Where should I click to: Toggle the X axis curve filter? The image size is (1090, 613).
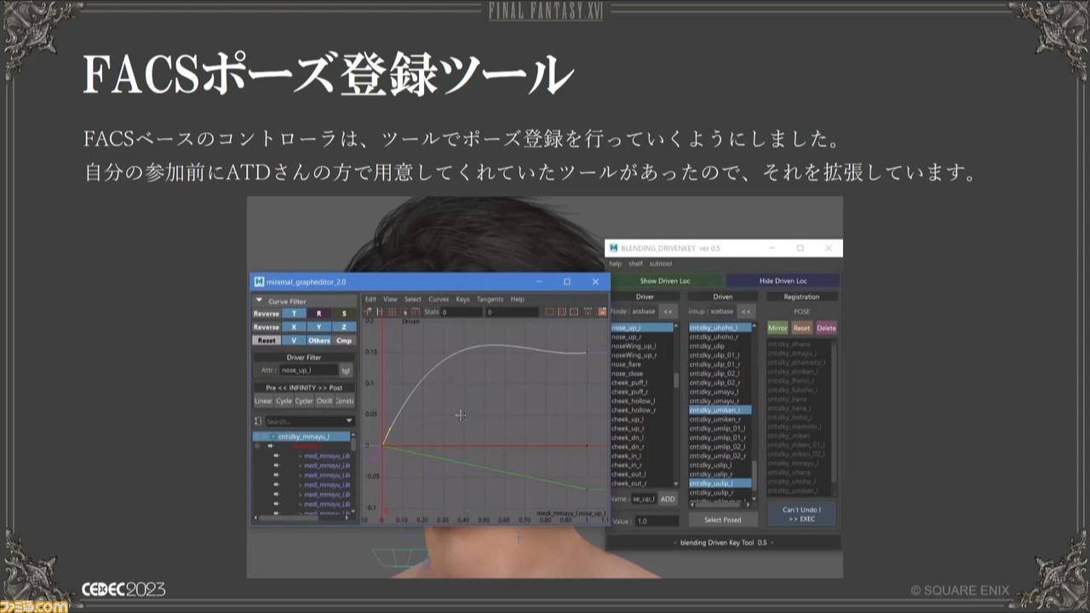293,327
